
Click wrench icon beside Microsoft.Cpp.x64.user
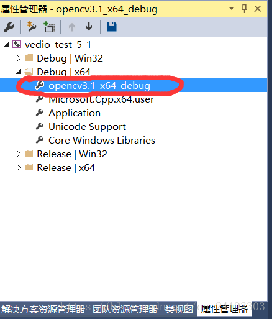coord(40,99)
